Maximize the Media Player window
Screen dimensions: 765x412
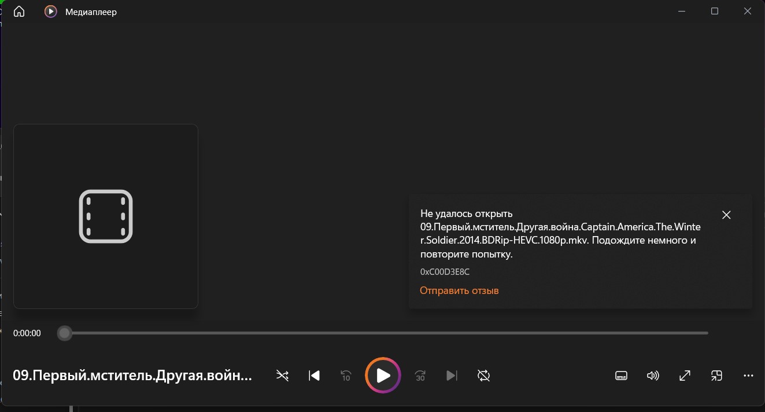(715, 12)
